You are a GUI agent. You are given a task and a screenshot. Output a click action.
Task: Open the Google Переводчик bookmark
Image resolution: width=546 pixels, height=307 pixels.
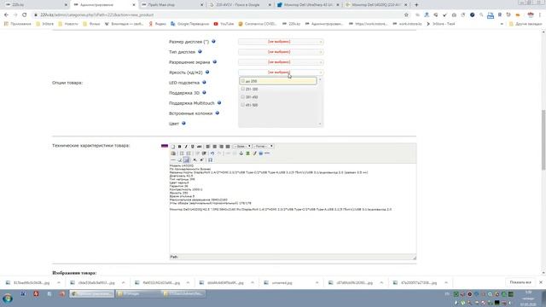coord(190,24)
